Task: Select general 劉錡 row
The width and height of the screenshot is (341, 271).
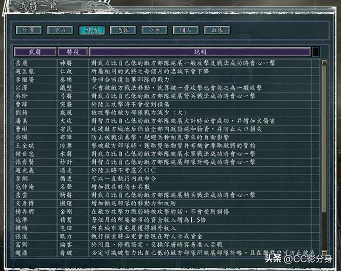Action: (166, 113)
